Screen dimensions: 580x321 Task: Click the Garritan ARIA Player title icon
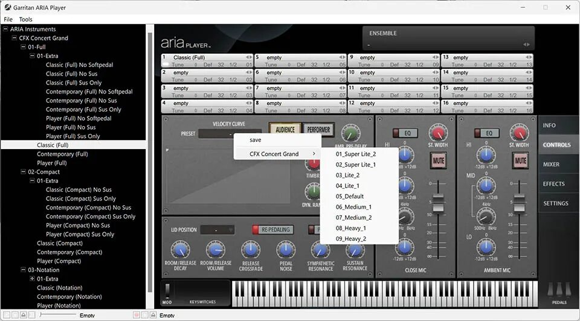coord(7,7)
